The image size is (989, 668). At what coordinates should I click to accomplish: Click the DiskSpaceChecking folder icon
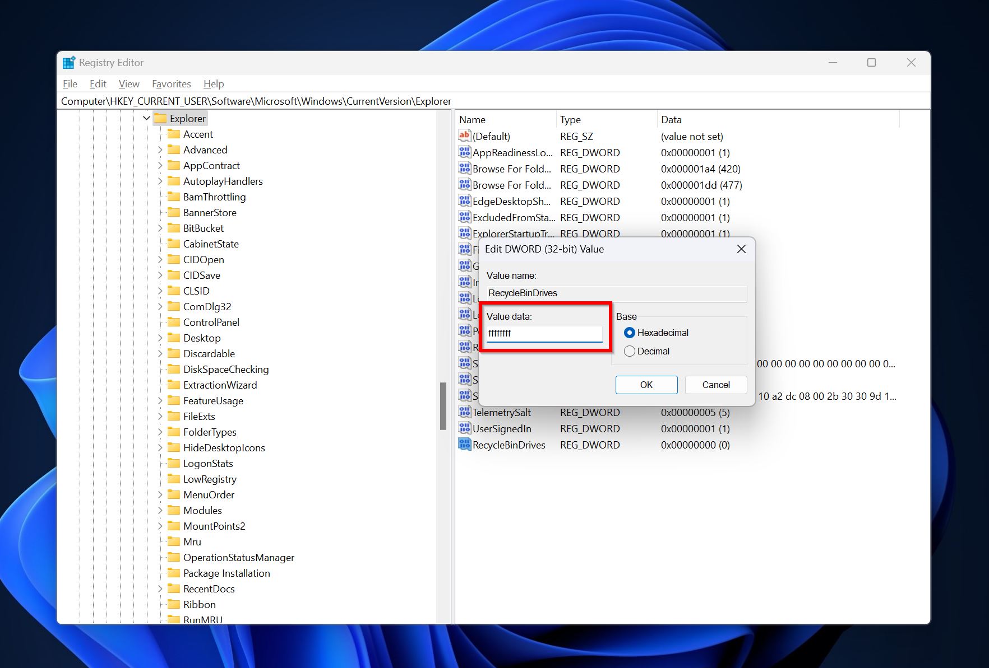click(174, 369)
